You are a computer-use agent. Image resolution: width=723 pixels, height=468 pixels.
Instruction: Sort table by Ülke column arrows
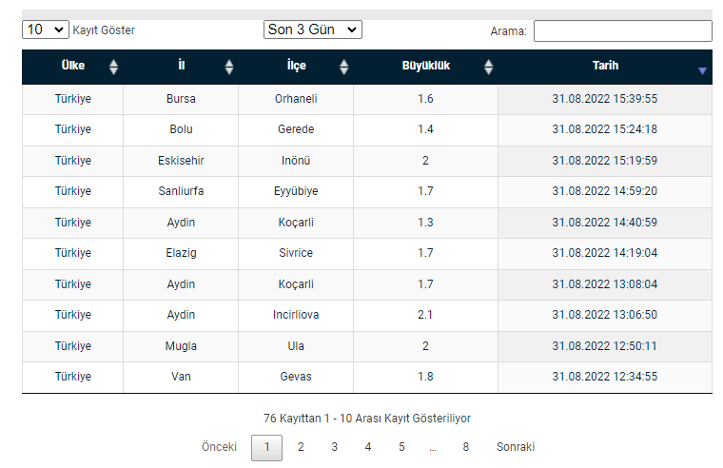(x=113, y=67)
